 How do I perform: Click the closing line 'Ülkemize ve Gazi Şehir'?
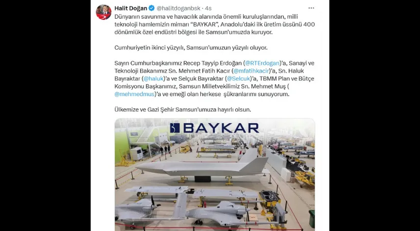click(x=183, y=110)
